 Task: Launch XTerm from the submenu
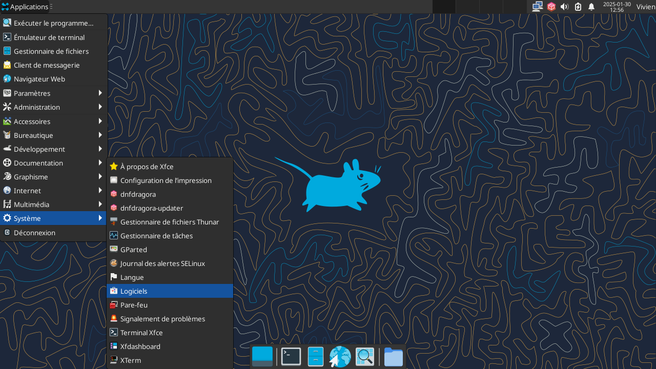tap(170, 360)
